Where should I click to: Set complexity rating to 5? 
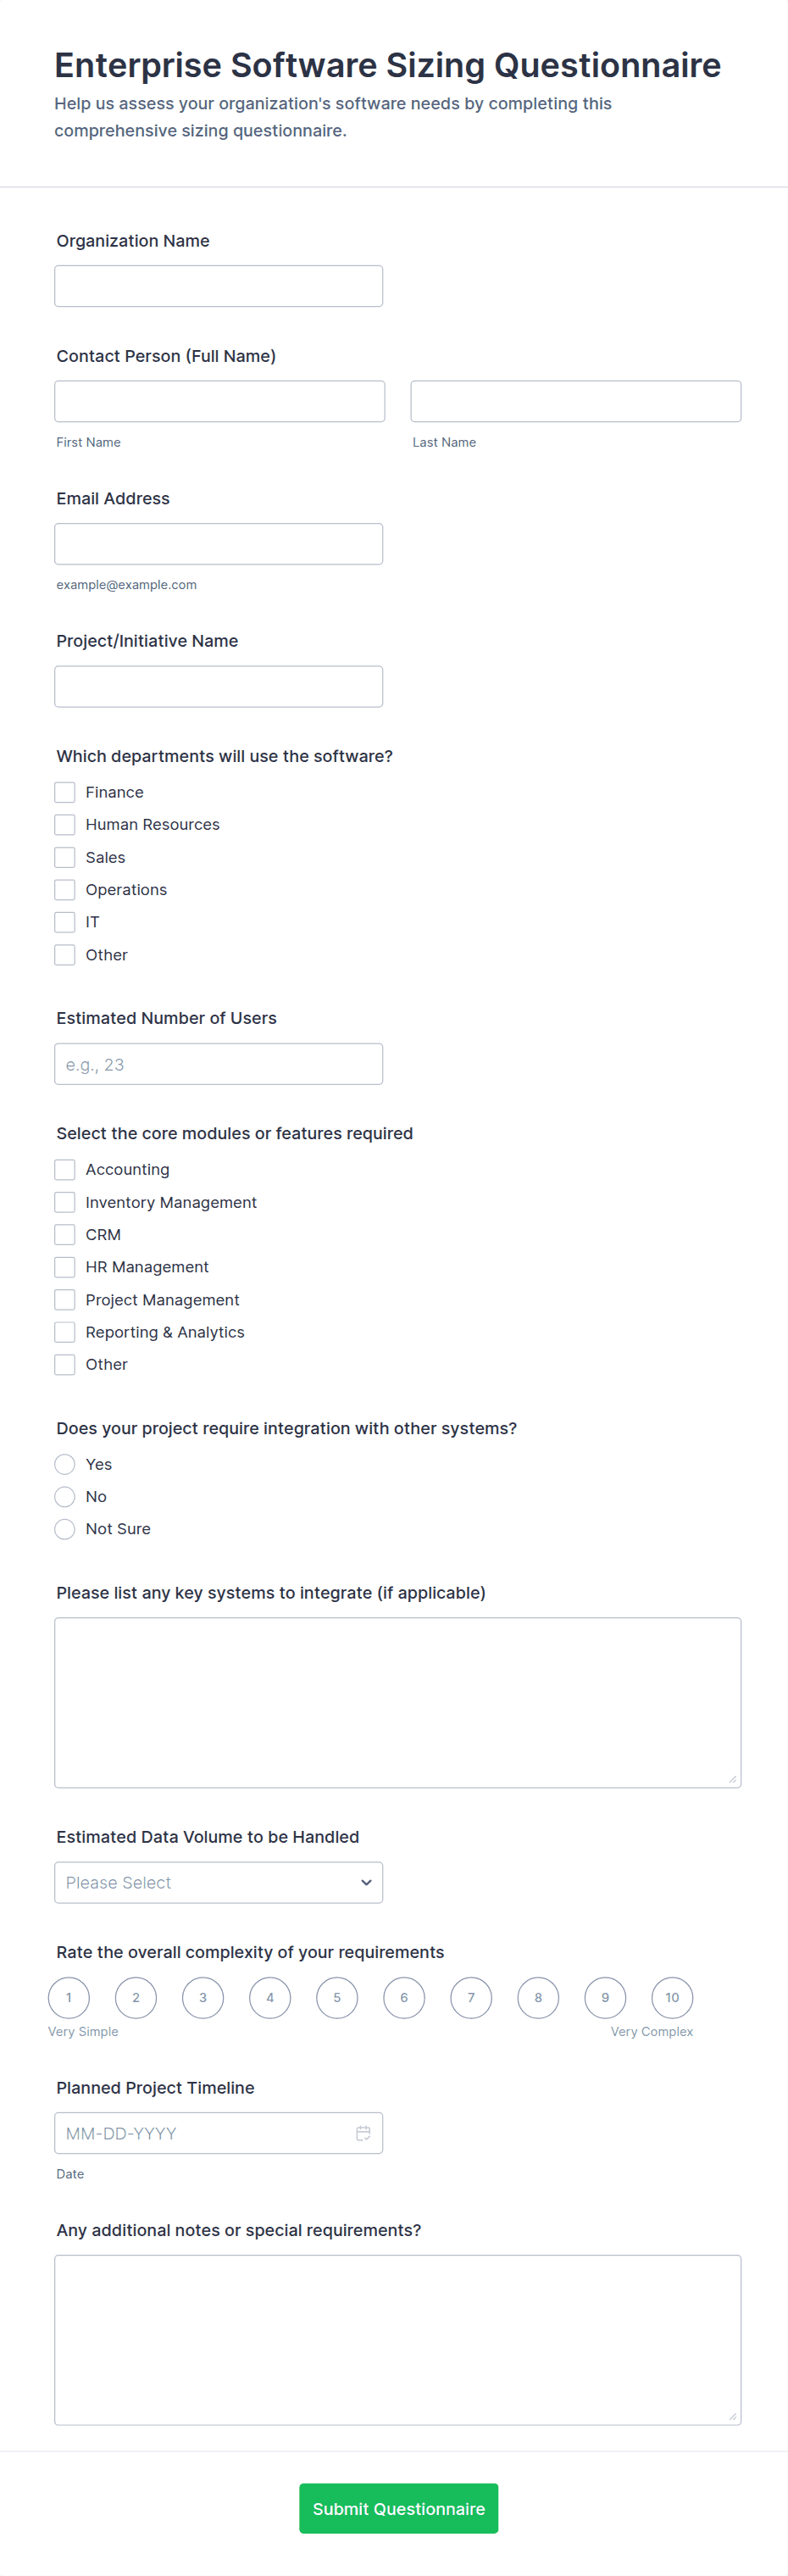pos(337,1998)
